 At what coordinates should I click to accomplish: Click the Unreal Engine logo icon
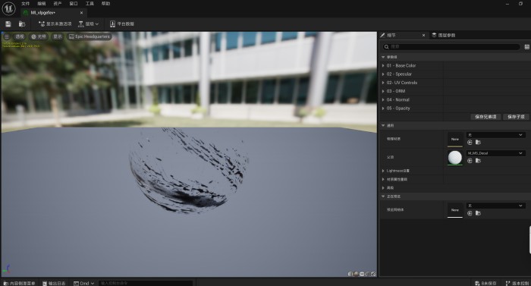point(8,8)
